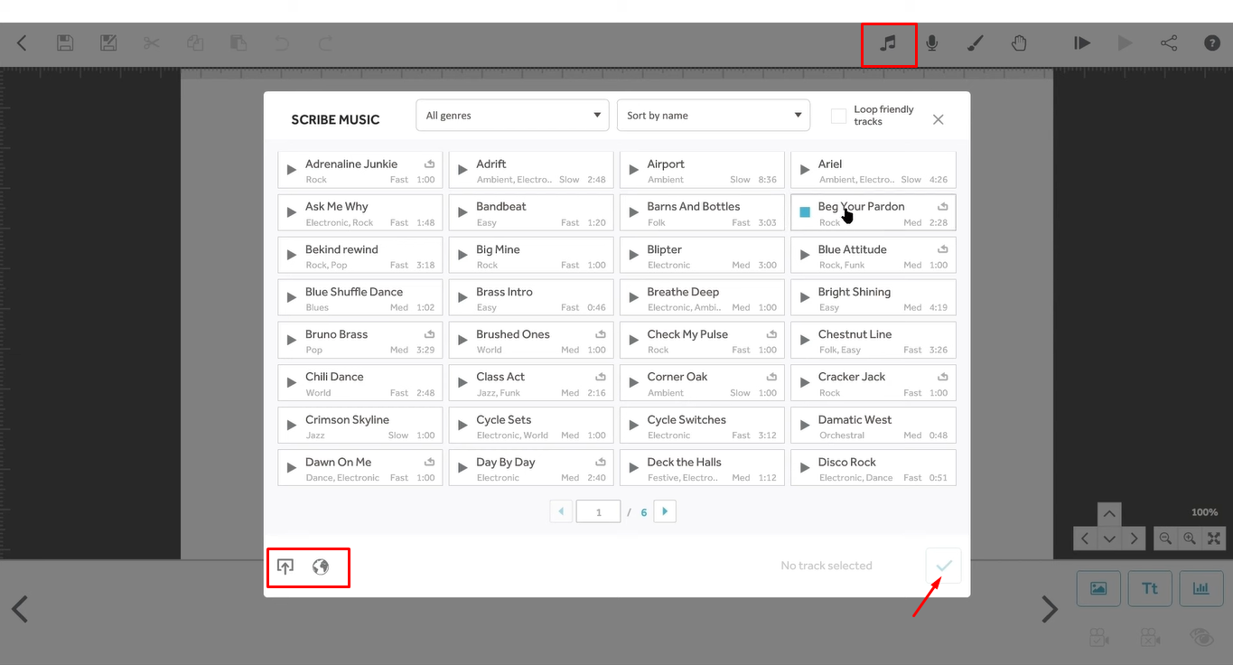Image resolution: width=1233 pixels, height=665 pixels.
Task: Click the page number input field
Action: point(598,511)
